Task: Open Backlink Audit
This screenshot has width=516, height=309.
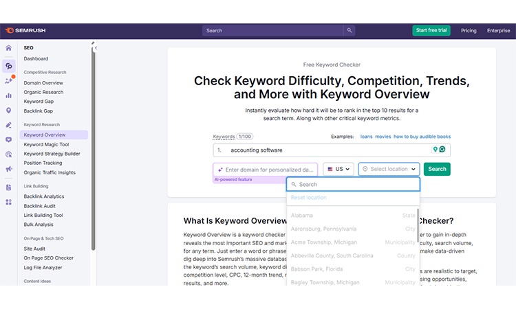Action: [39, 206]
